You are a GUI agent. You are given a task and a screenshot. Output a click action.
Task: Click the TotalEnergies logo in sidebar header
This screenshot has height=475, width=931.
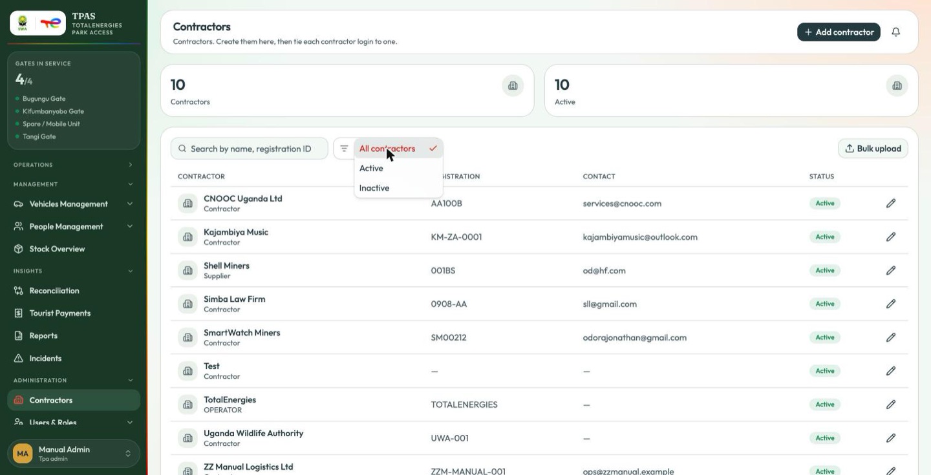point(50,23)
